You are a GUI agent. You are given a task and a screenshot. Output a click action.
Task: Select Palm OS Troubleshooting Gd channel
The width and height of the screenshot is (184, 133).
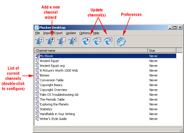tap(59, 95)
